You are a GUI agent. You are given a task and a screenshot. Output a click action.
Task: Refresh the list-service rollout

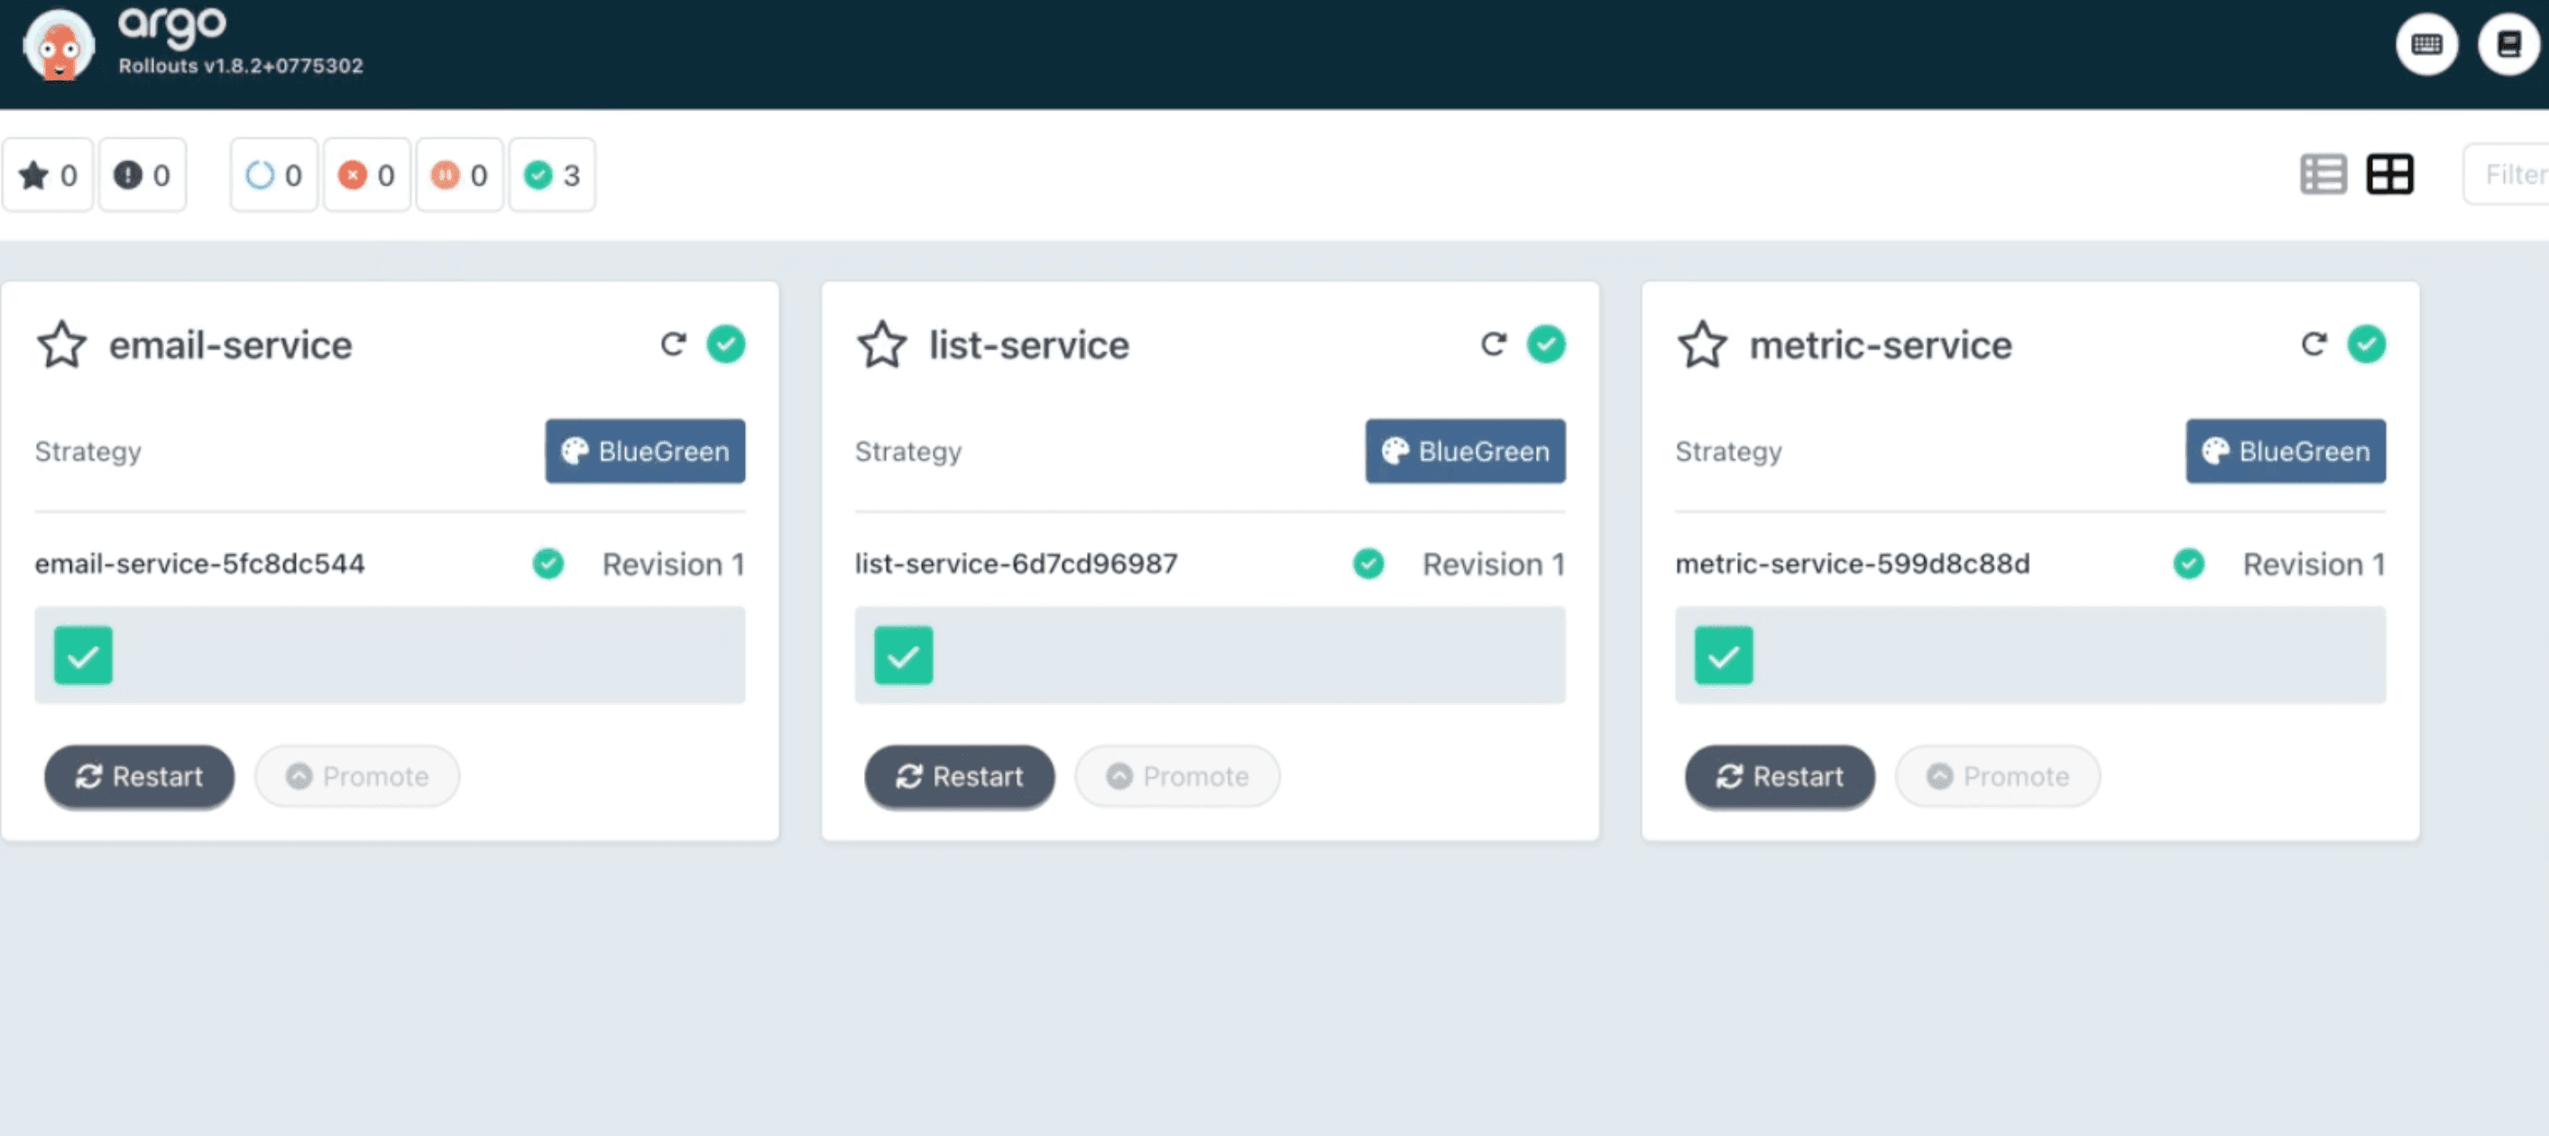coord(1495,344)
